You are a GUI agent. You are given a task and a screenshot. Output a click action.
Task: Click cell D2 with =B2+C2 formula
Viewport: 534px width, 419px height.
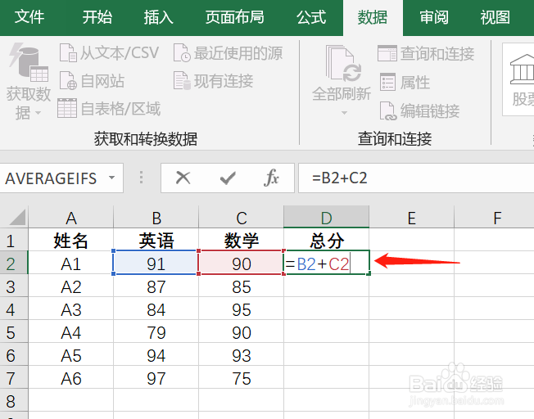tap(326, 264)
